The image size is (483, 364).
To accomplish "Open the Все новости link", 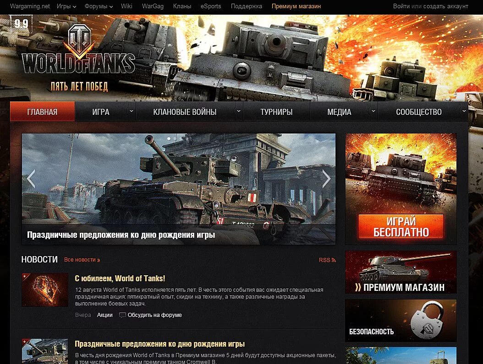I will pyautogui.click(x=82, y=260).
